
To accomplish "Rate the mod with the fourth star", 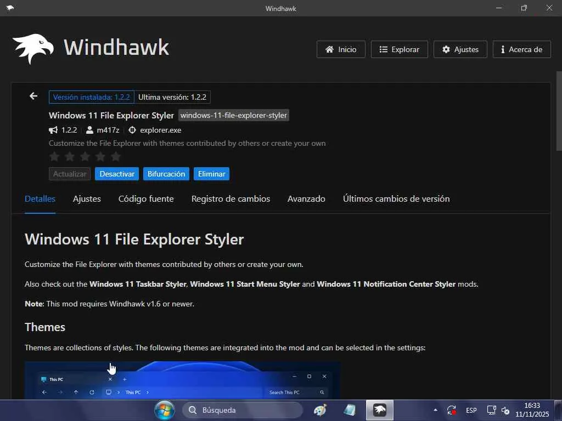I will coord(101,156).
